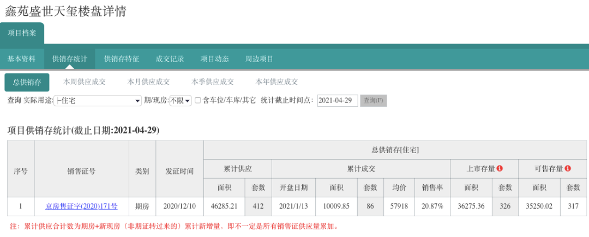Select the 总供销存 sub-tab
The width and height of the screenshot is (589, 237).
point(27,82)
